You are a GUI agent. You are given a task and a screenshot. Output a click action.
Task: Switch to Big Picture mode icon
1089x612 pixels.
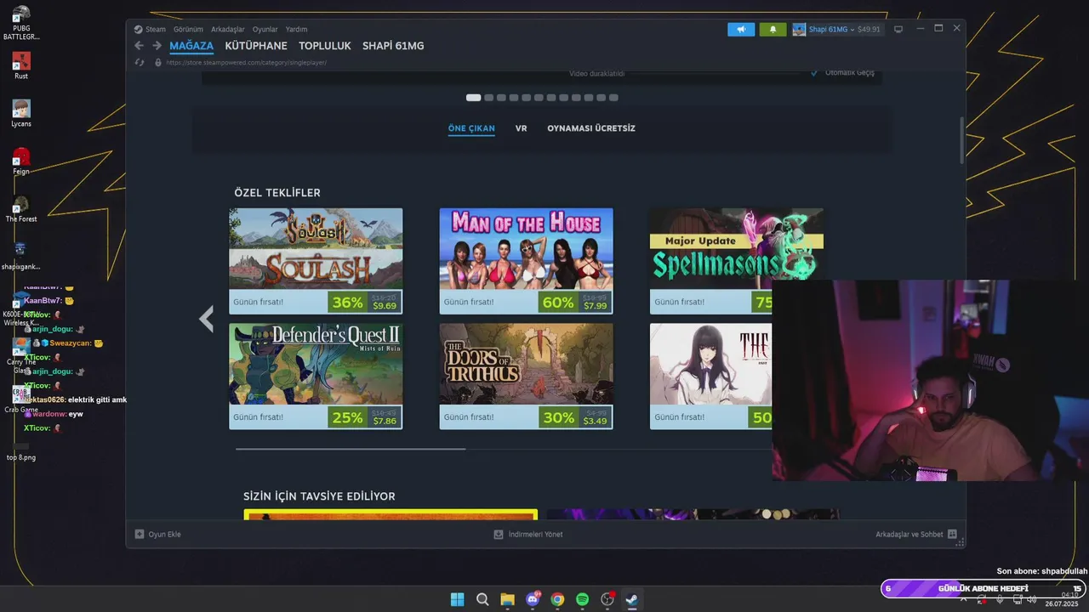point(898,29)
